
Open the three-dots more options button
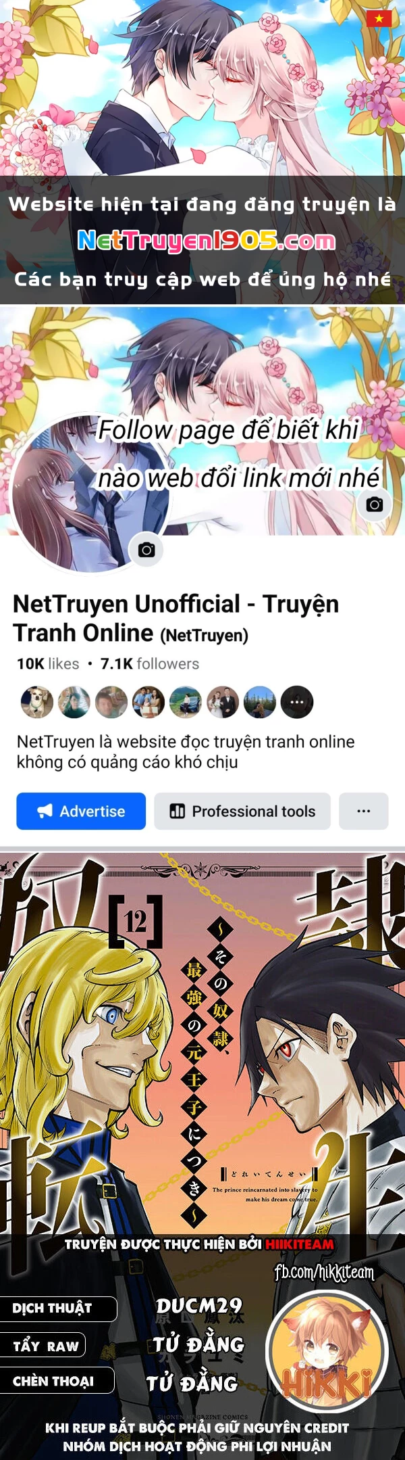coord(363,811)
